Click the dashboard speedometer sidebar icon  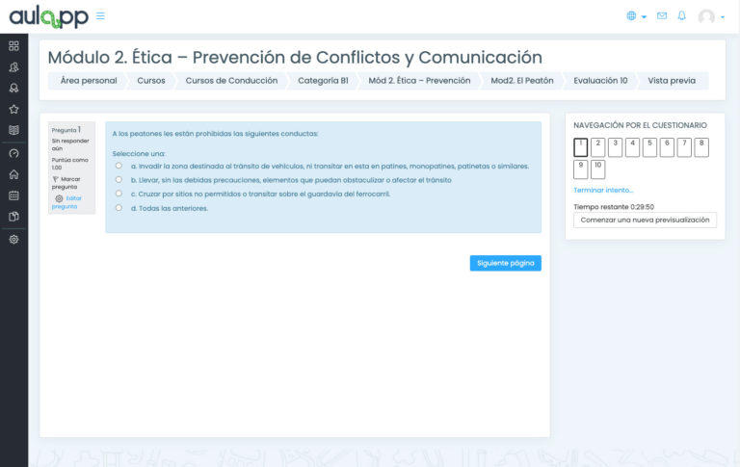(x=13, y=153)
